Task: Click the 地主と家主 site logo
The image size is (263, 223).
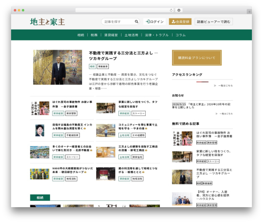Action: coord(47,22)
